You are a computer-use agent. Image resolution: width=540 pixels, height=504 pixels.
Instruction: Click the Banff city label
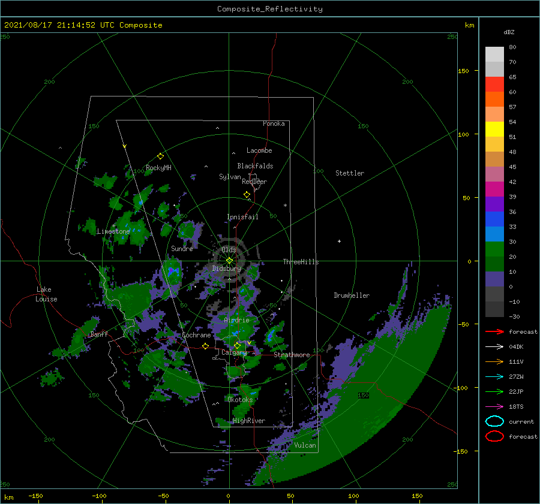pyautogui.click(x=99, y=334)
